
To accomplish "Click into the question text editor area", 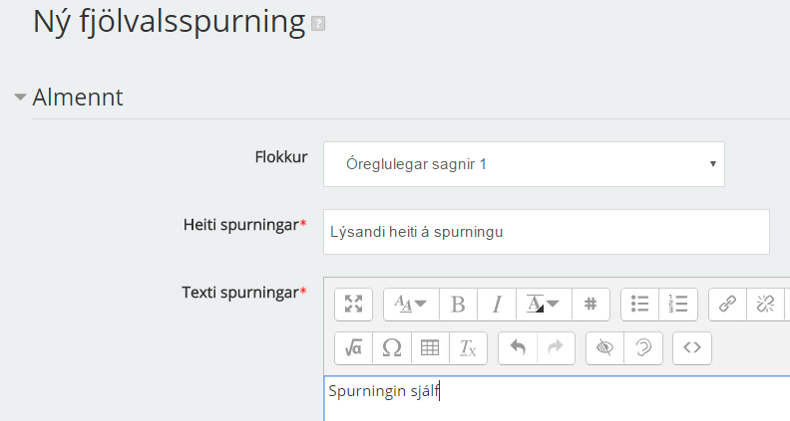I will tap(557, 398).
